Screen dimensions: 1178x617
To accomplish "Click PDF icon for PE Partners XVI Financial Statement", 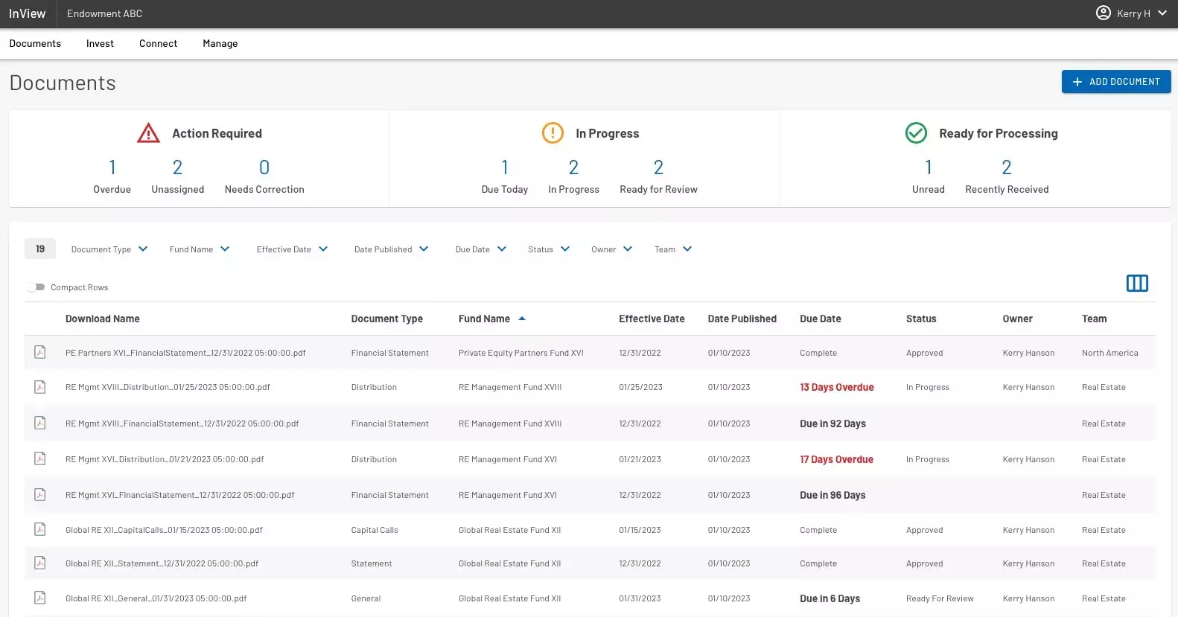I will (x=40, y=352).
